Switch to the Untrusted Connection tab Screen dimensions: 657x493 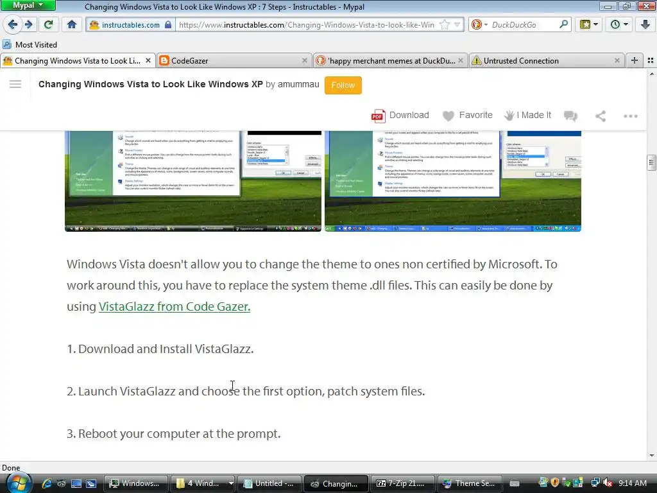[x=547, y=61]
